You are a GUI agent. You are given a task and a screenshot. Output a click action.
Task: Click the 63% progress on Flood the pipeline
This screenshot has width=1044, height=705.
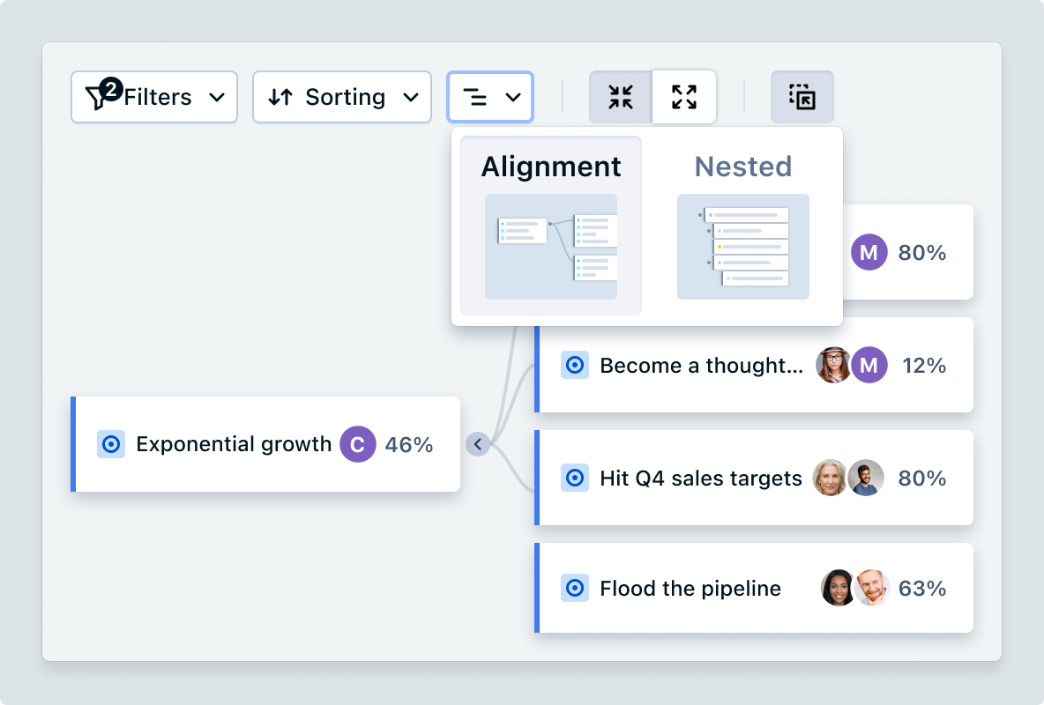point(922,588)
